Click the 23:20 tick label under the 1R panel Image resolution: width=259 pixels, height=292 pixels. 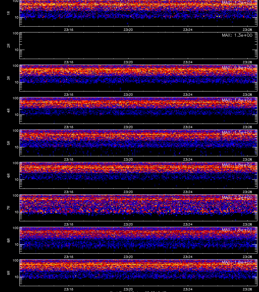[128, 30]
